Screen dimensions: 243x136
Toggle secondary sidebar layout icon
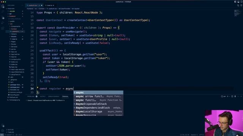point(241,2)
